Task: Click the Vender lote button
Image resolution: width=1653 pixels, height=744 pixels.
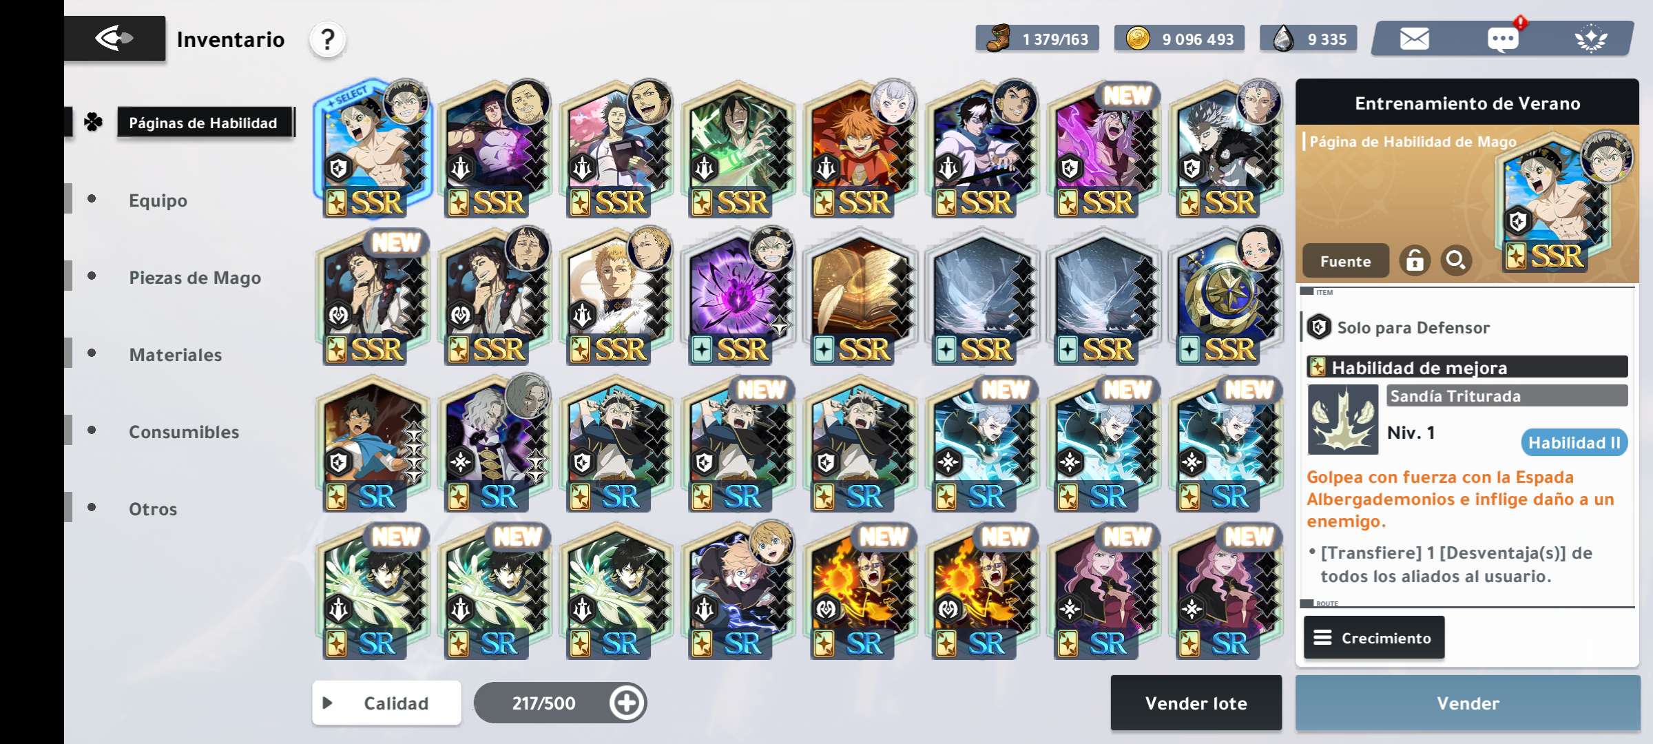Action: coord(1196,703)
